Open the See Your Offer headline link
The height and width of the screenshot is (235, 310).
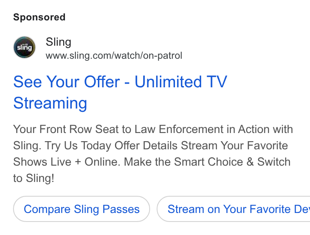pyautogui.click(x=120, y=92)
